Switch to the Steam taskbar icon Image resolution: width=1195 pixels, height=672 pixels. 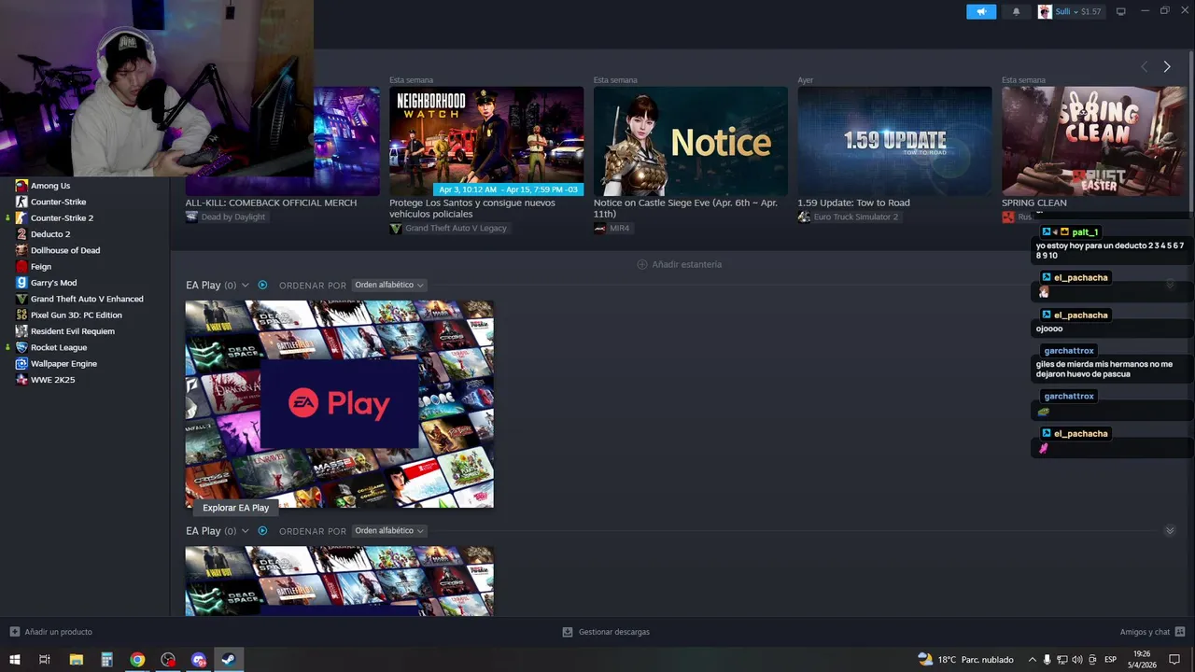pyautogui.click(x=228, y=659)
